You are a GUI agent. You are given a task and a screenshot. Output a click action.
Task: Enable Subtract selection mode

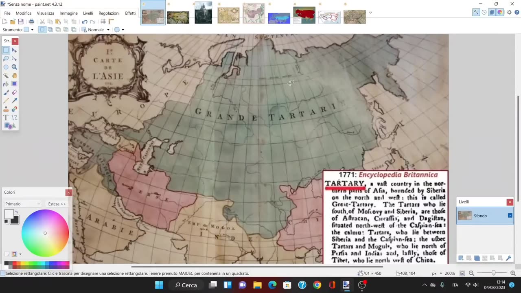pyautogui.click(x=58, y=30)
